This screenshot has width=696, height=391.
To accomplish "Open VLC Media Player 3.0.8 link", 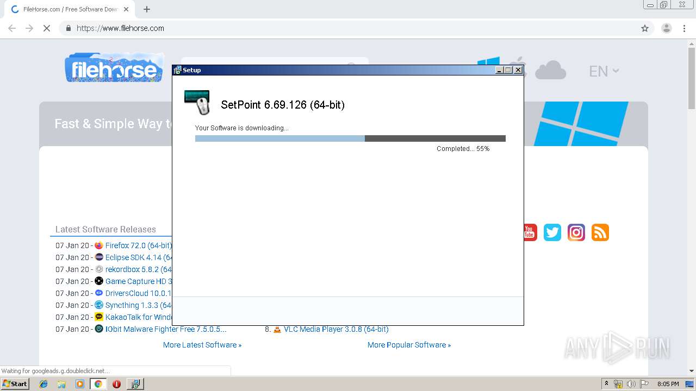I will coord(336,329).
